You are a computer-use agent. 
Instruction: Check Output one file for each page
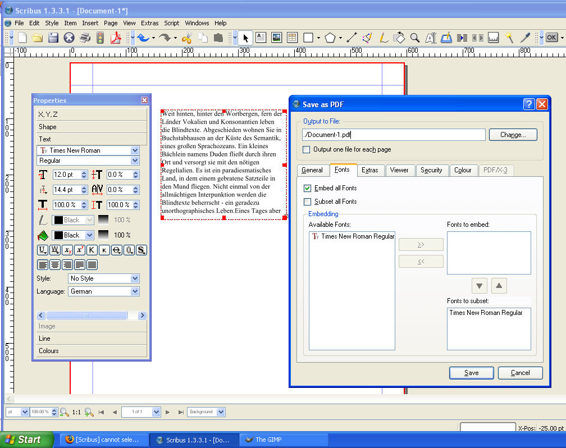tap(307, 150)
